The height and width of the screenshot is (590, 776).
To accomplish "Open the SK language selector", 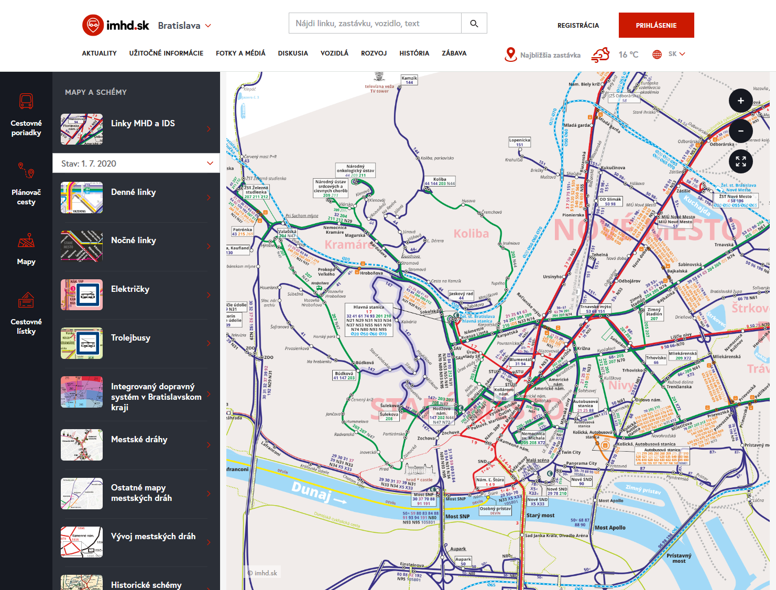I will 669,54.
